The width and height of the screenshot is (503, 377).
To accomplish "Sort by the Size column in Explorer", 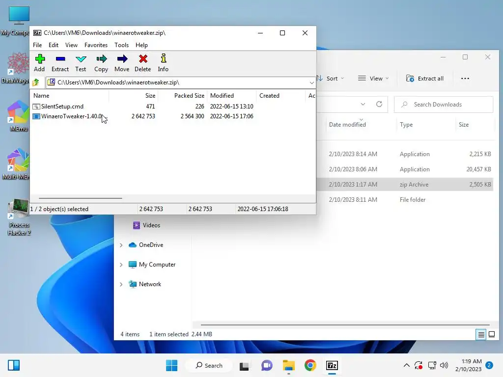I will click(464, 125).
